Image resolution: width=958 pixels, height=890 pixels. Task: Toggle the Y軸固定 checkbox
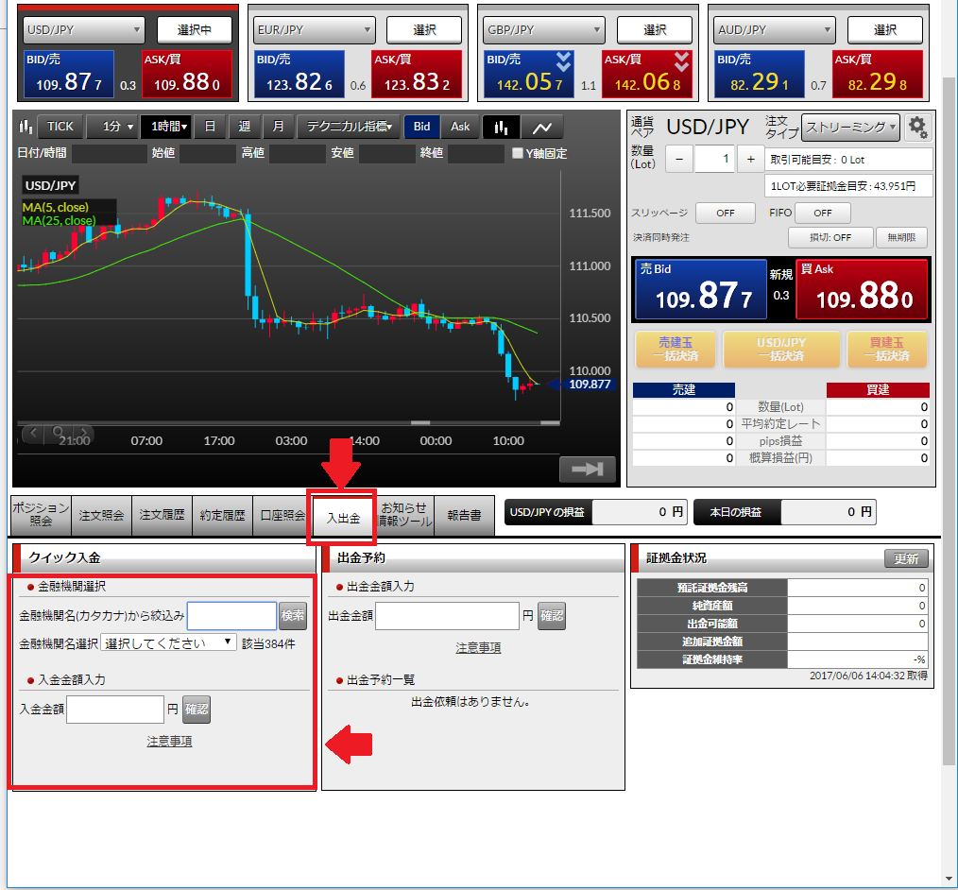[518, 153]
